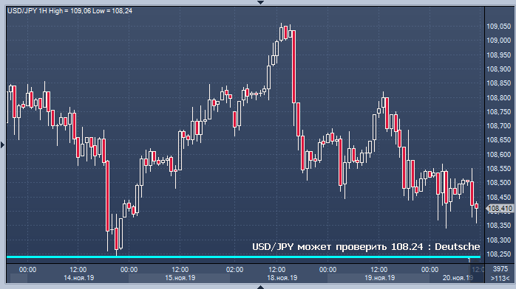Select the Deutsche forecast caption text
This screenshot has height=289, width=516.
coord(366,247)
